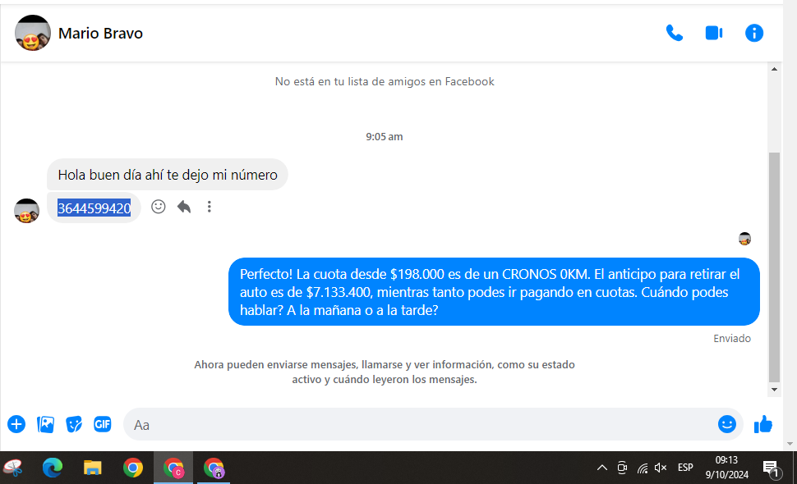Viewport: 797px width, 484px height.
Task: Open the GIF picker
Action: point(102,424)
